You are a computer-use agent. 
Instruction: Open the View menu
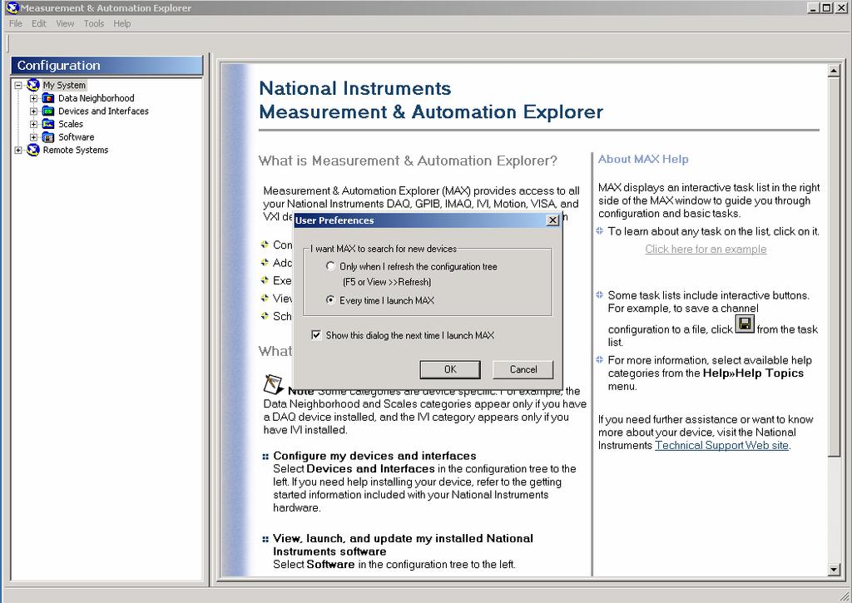[x=65, y=23]
